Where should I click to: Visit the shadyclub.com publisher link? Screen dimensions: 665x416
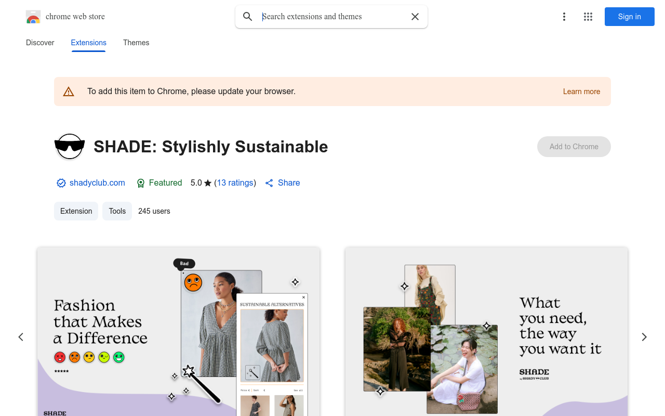(97, 183)
